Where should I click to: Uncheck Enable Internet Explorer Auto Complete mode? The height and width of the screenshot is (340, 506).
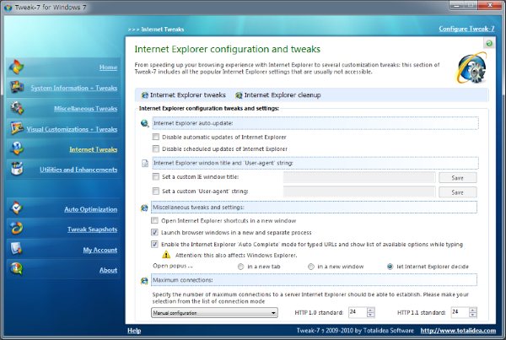coord(155,244)
